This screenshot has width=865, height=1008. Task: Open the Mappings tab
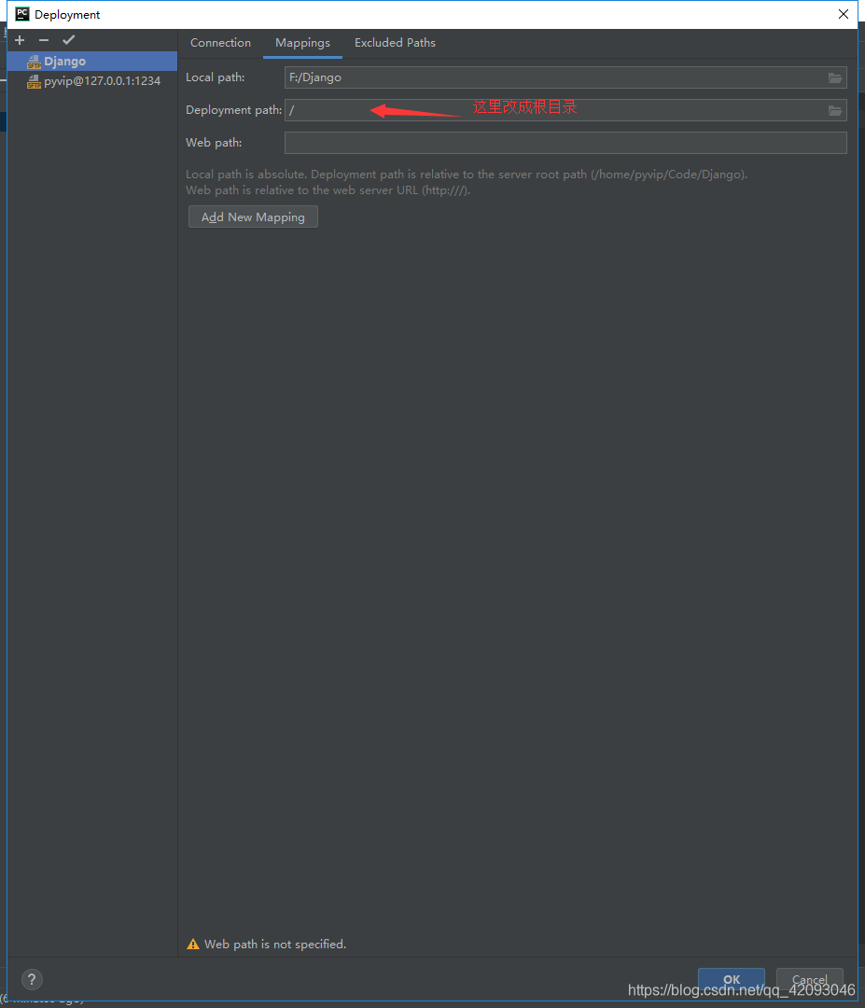tap(302, 42)
